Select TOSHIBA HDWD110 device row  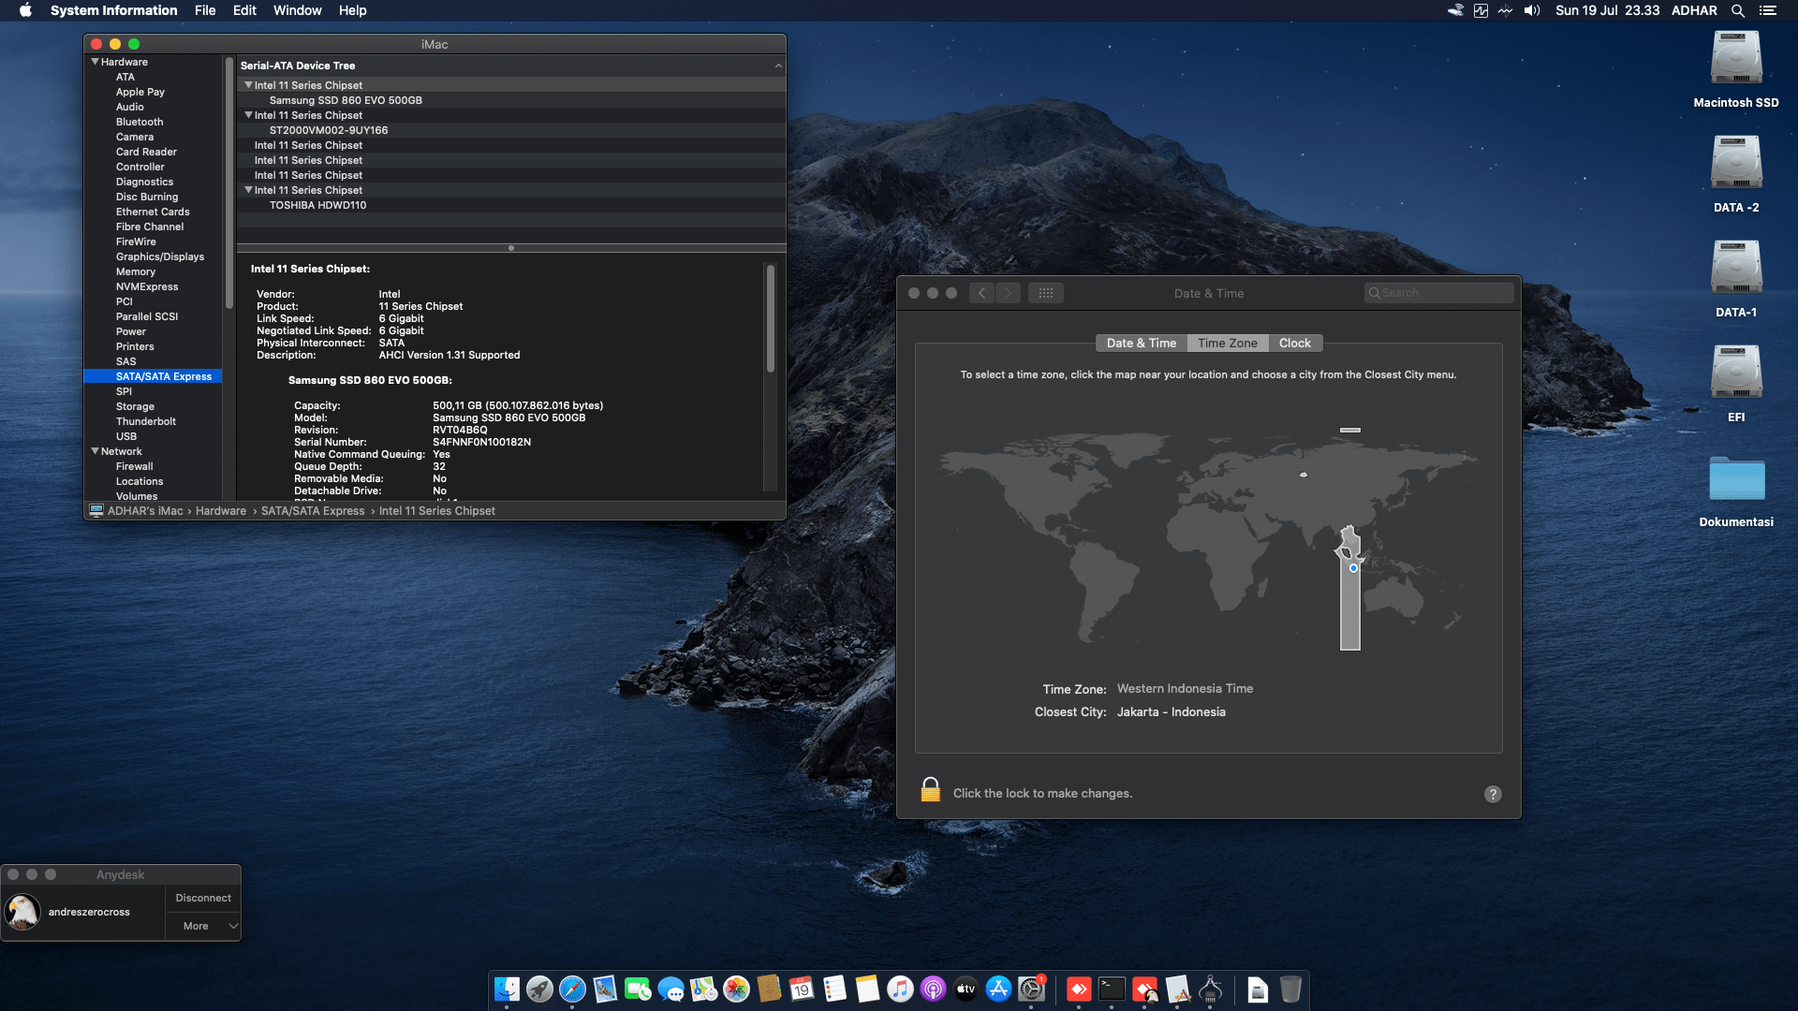pos(317,205)
